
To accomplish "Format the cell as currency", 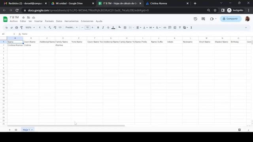I will tap(40, 28).
